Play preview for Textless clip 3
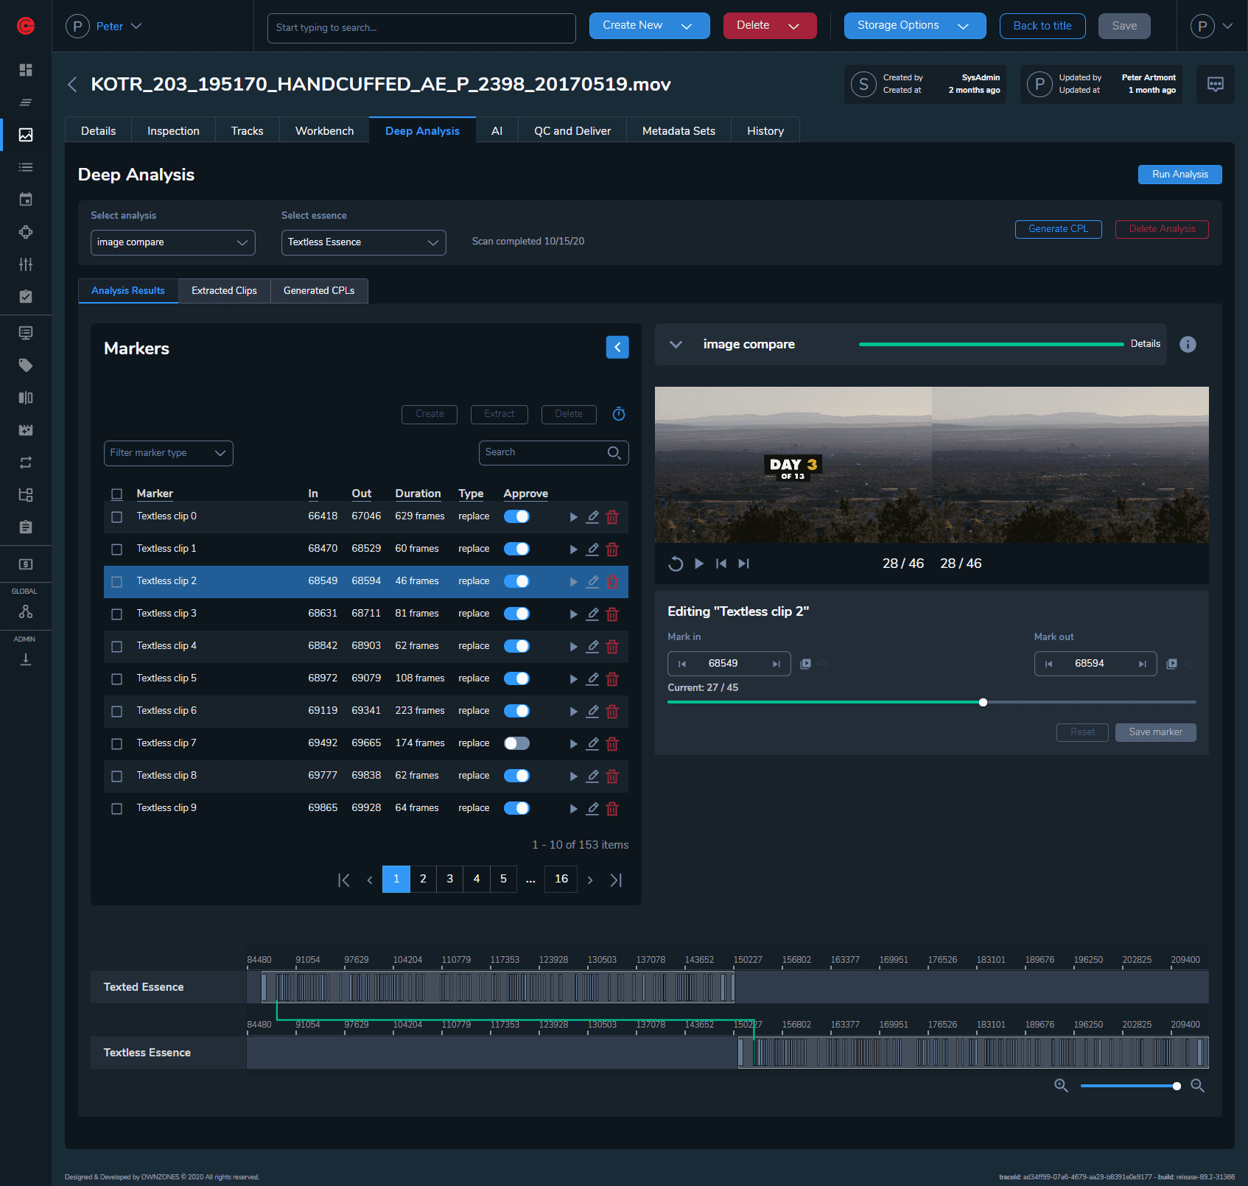Viewport: 1248px width, 1186px height. click(x=573, y=614)
